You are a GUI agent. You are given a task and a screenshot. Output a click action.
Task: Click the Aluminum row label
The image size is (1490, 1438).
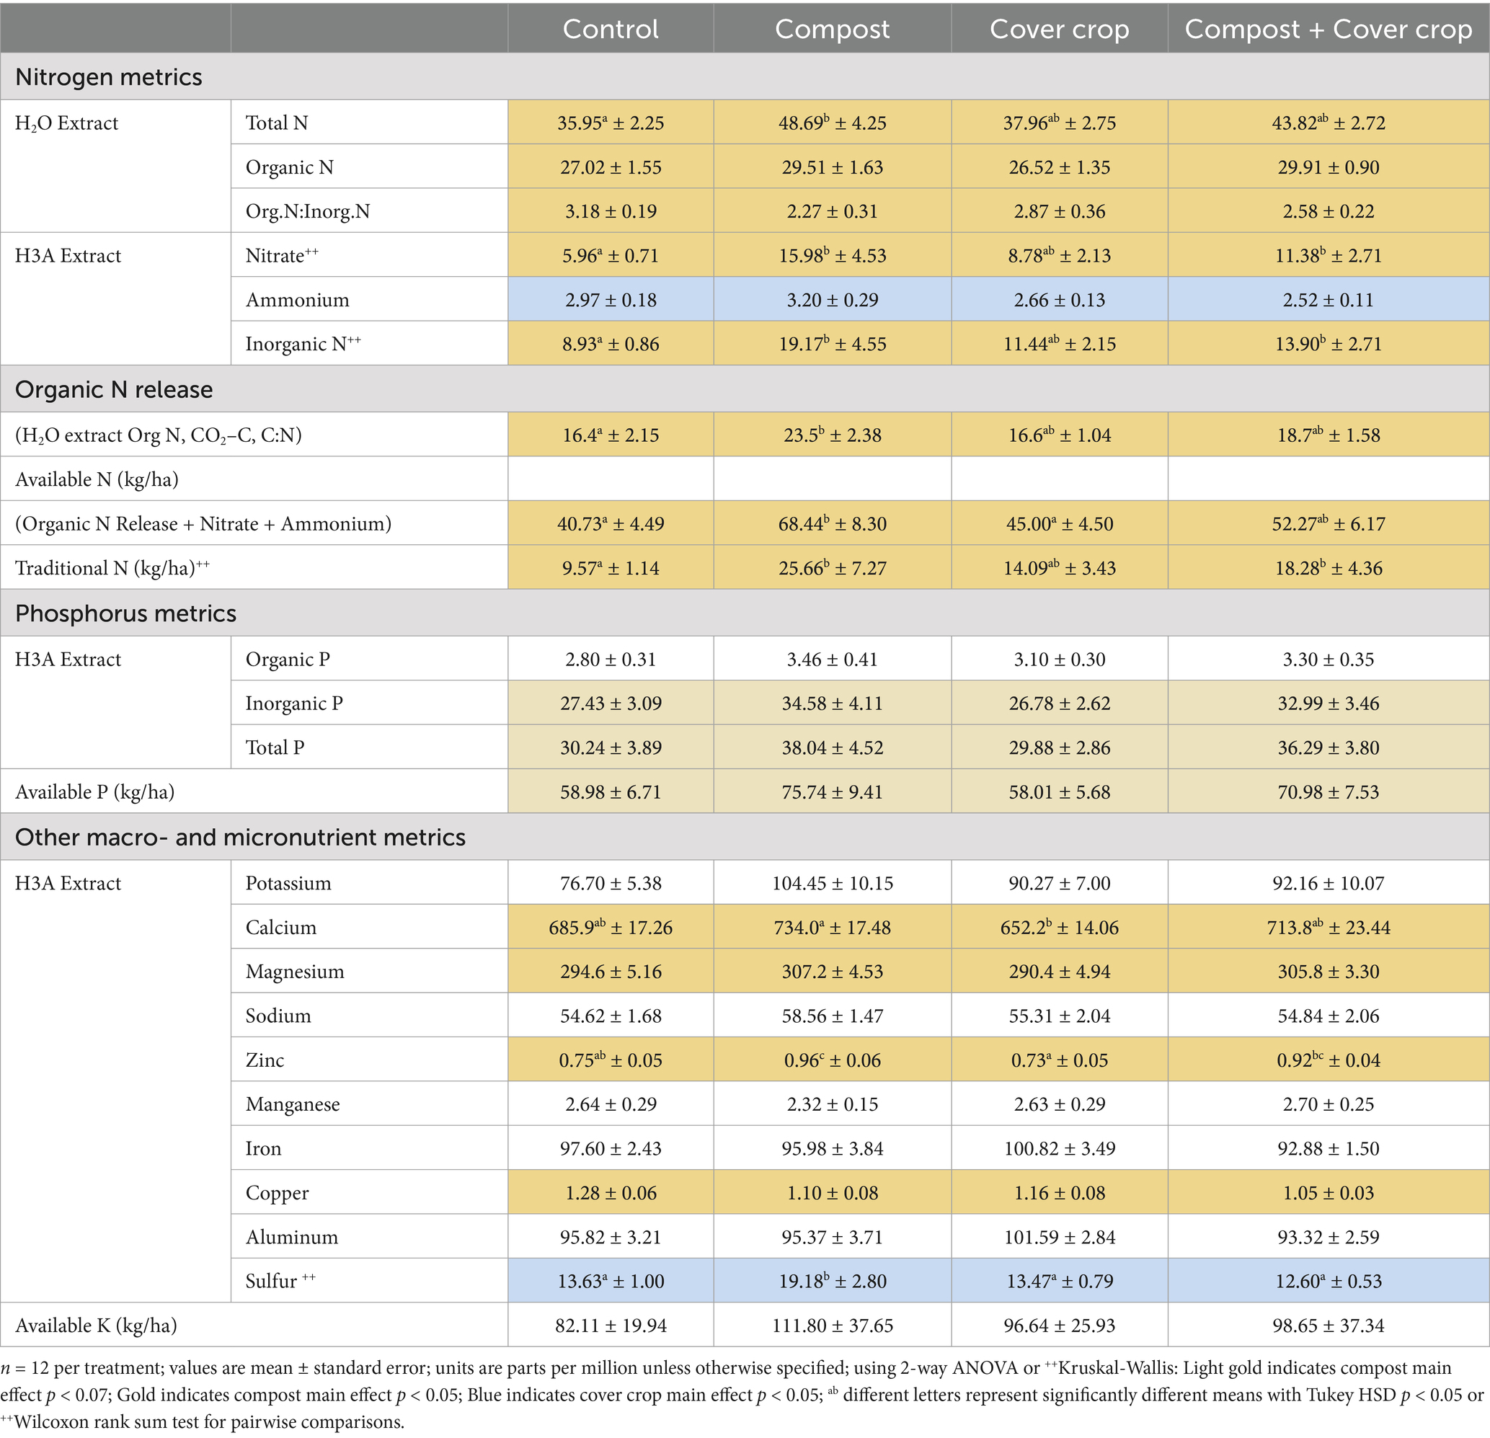point(291,1237)
